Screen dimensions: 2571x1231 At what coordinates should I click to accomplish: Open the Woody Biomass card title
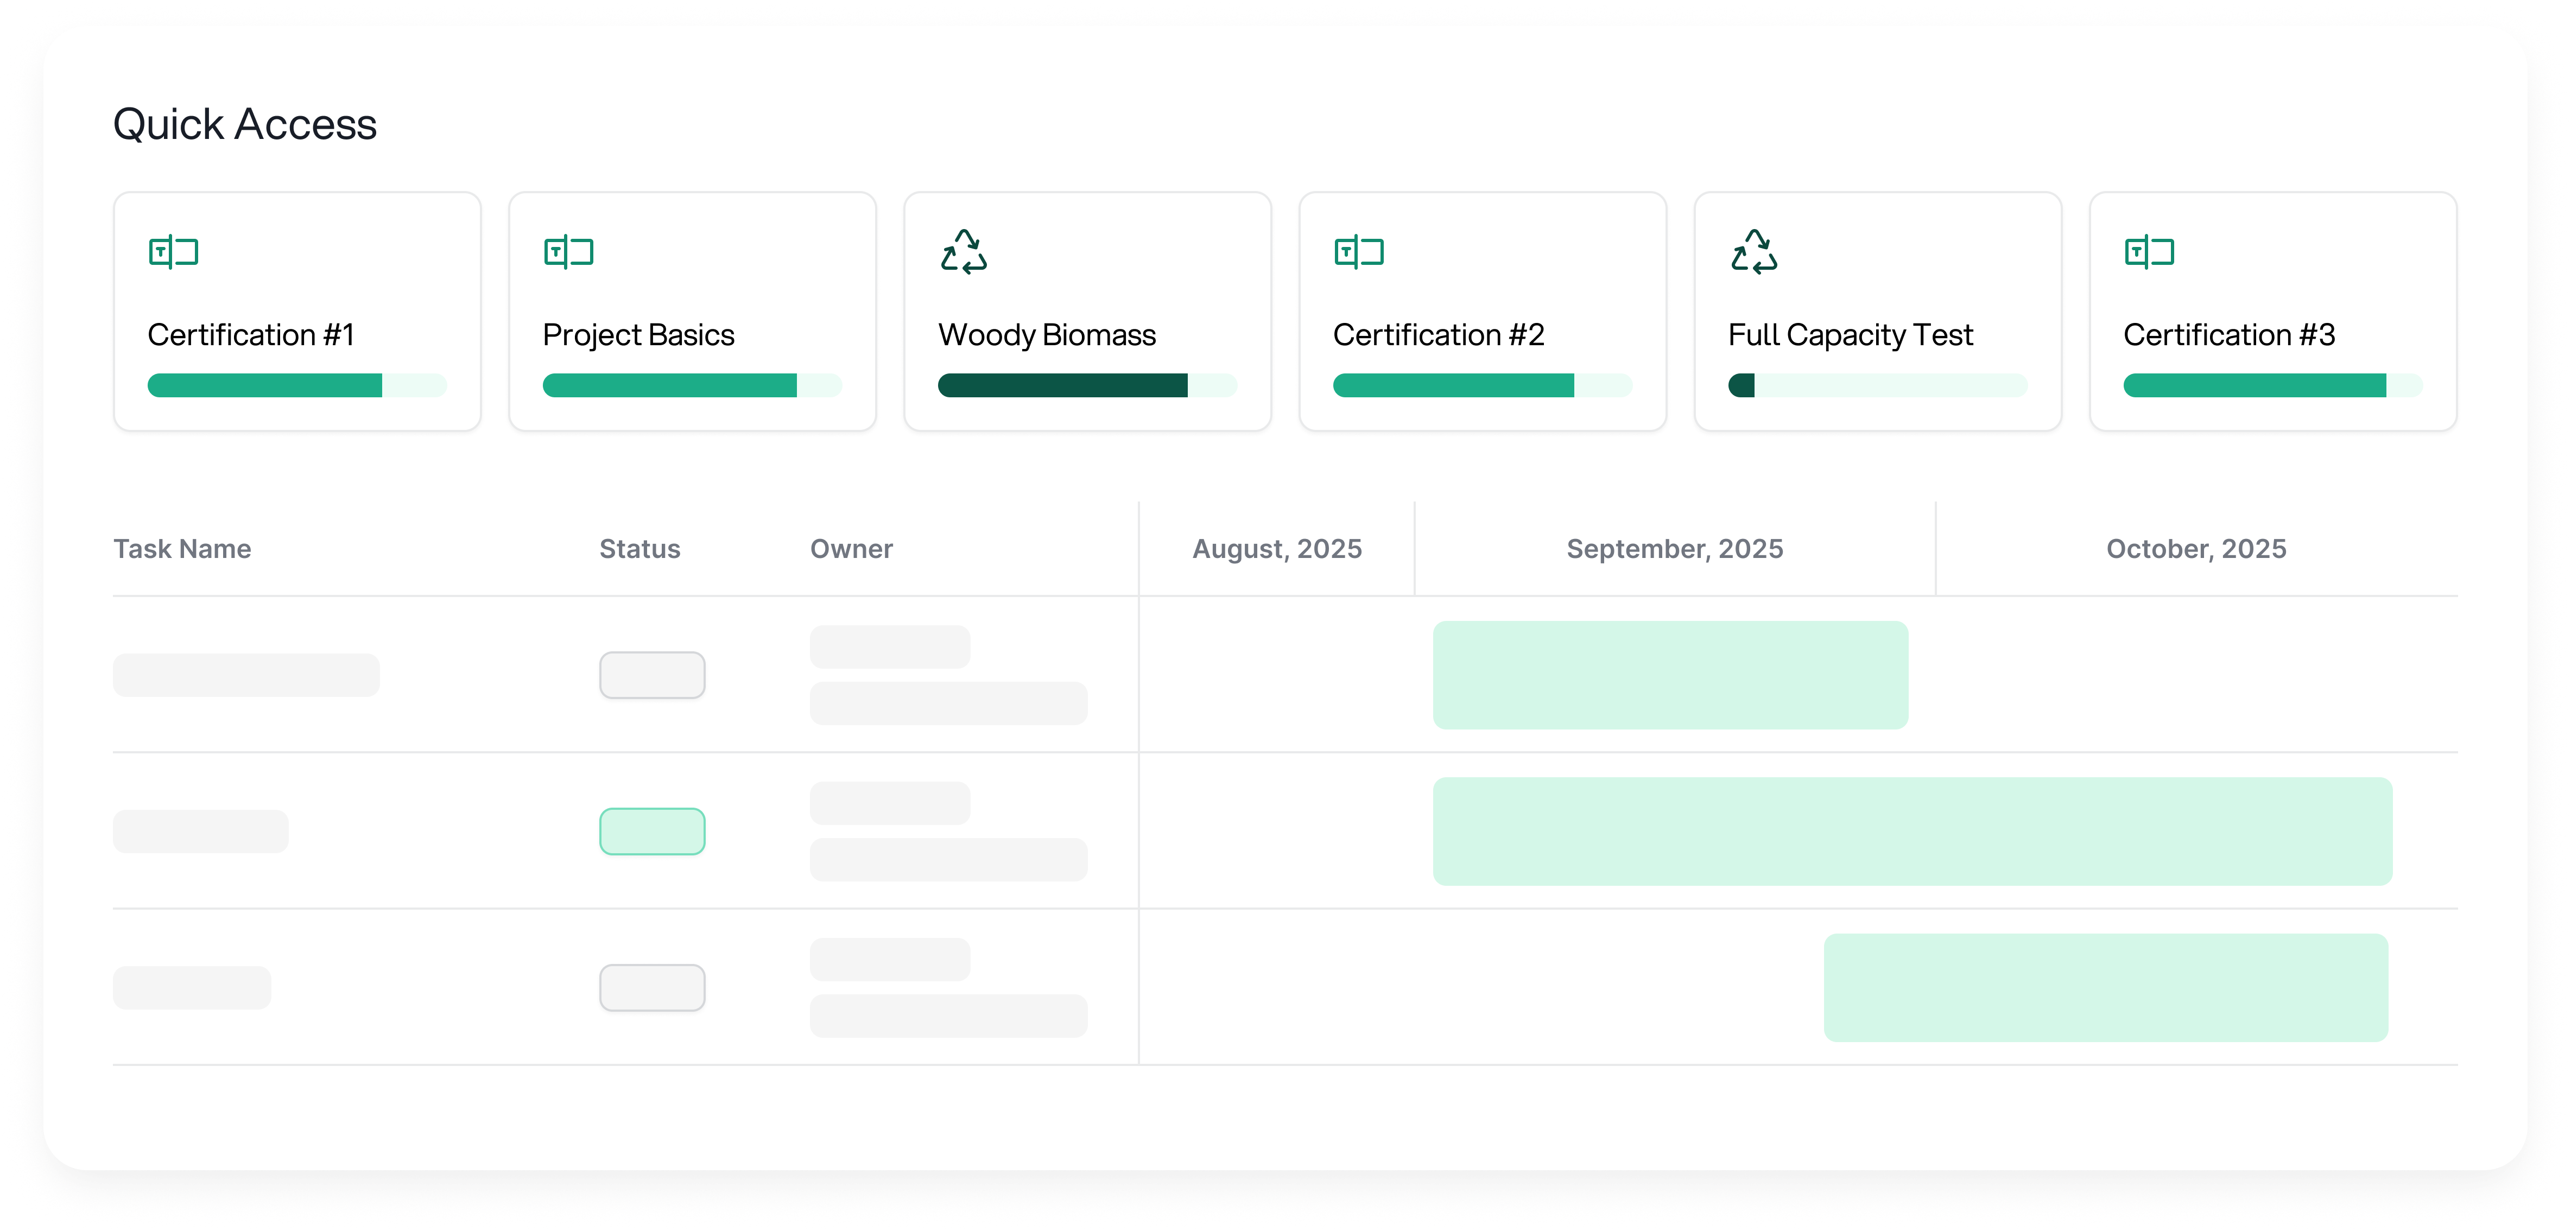pyautogui.click(x=1047, y=335)
